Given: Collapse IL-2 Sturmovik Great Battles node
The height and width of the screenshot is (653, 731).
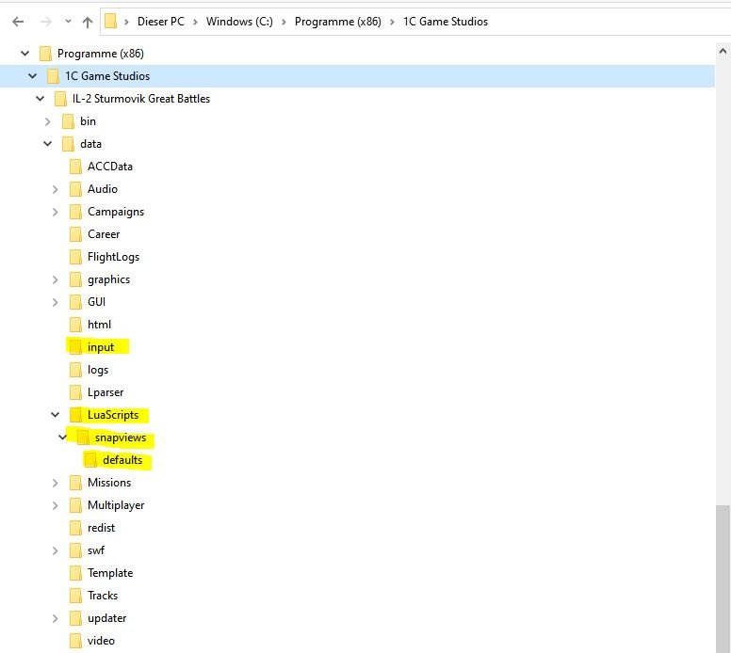Looking at the screenshot, I should (x=41, y=99).
